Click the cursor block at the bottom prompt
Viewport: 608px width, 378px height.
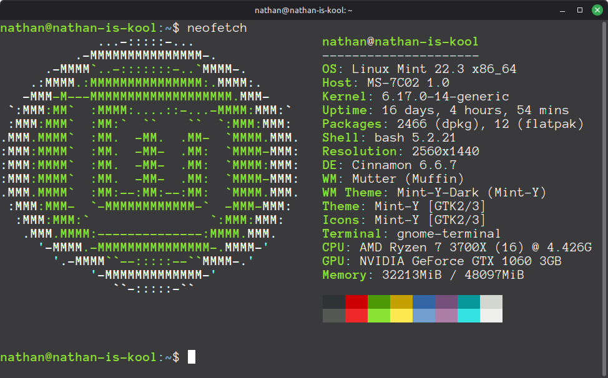(192, 357)
